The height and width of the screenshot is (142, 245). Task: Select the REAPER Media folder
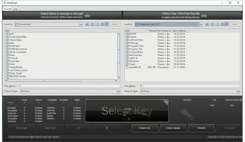click(16, 76)
